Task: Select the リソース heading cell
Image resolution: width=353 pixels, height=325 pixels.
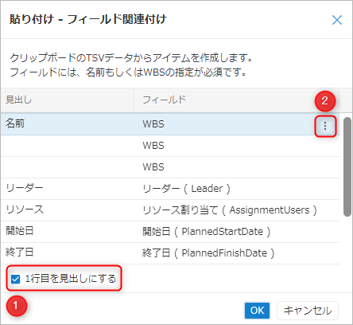Action: [x=68, y=210]
